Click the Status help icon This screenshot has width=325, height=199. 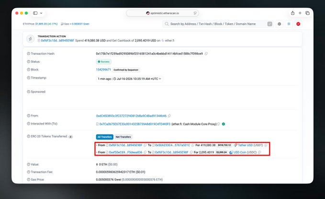29,62
